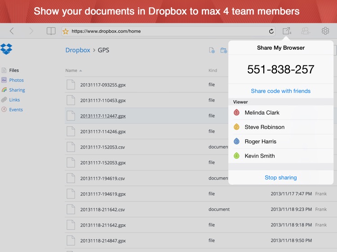Viewport: 337px width, 252px height.
Task: Open file 20131118-211642.gpx
Action: 103,225
